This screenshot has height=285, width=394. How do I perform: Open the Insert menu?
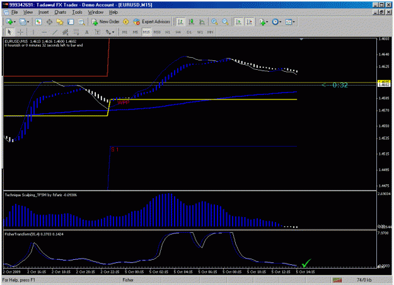coord(43,13)
